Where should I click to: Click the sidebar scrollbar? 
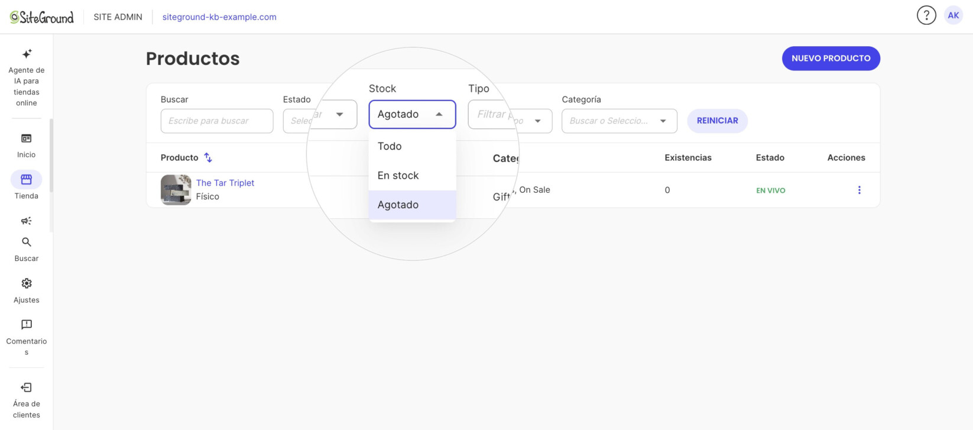(x=51, y=155)
